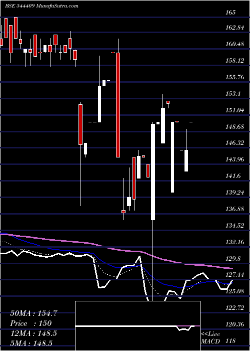
Task: Click the 120.36 price axis label
Action: coord(235,324)
